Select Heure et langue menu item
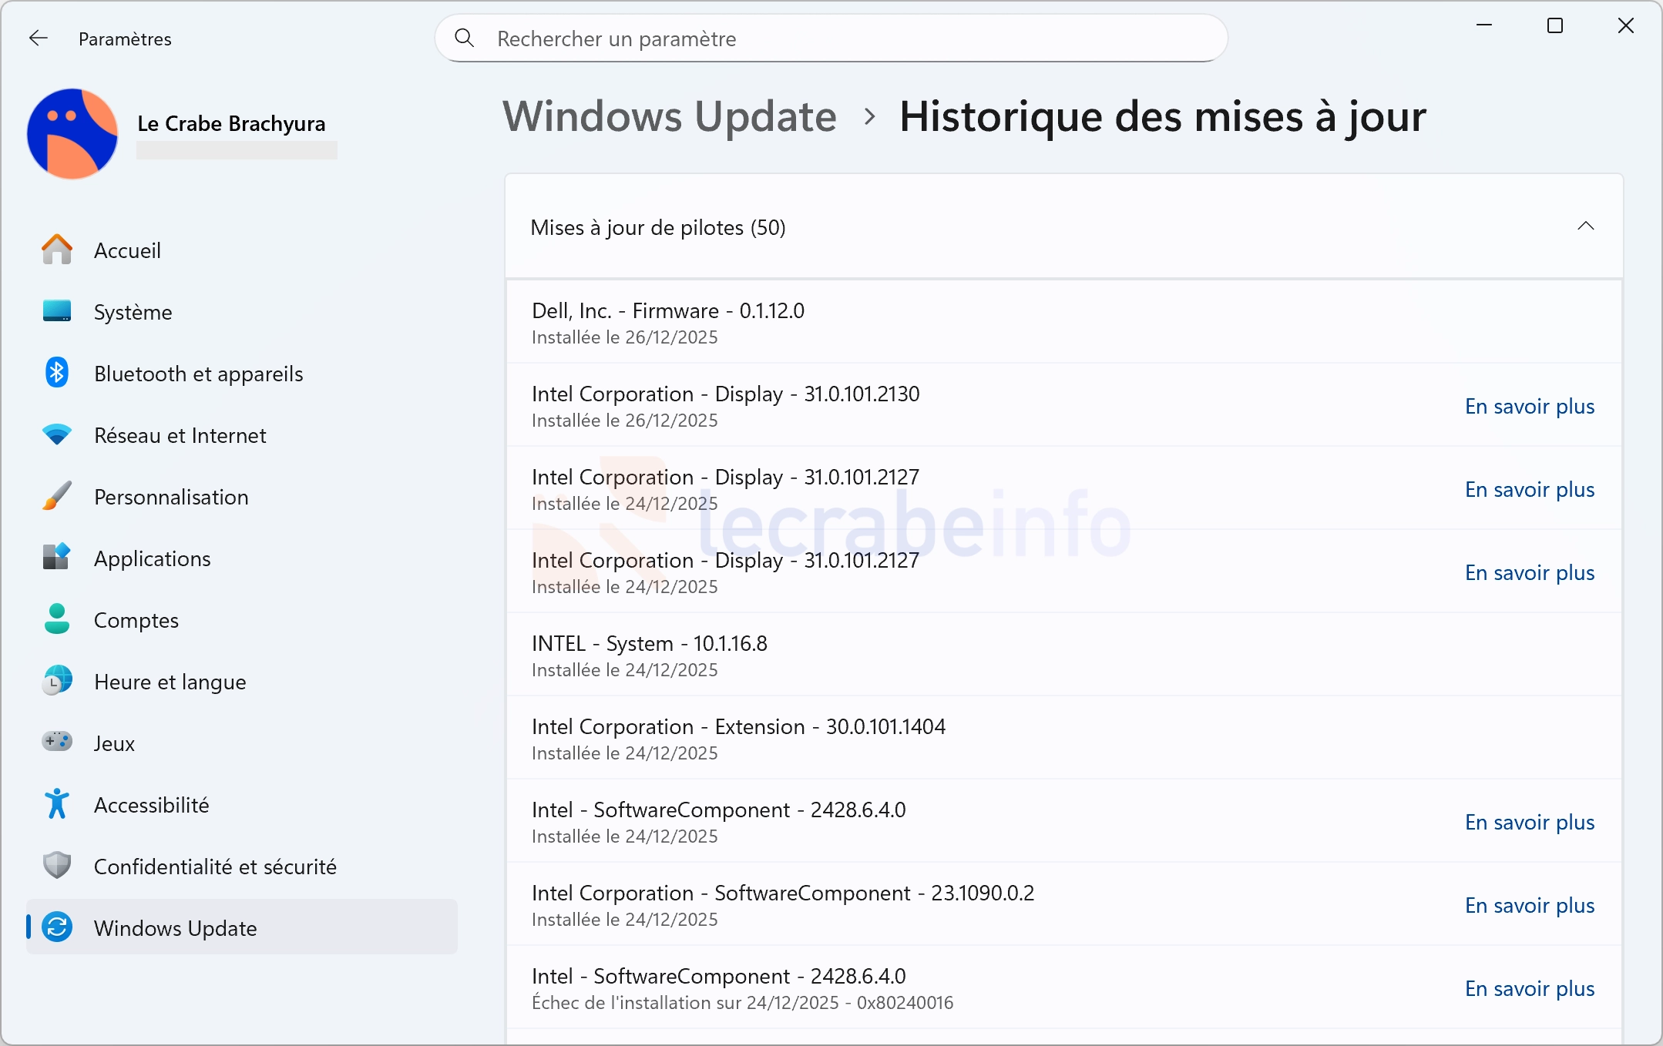The width and height of the screenshot is (1663, 1046). tap(170, 682)
